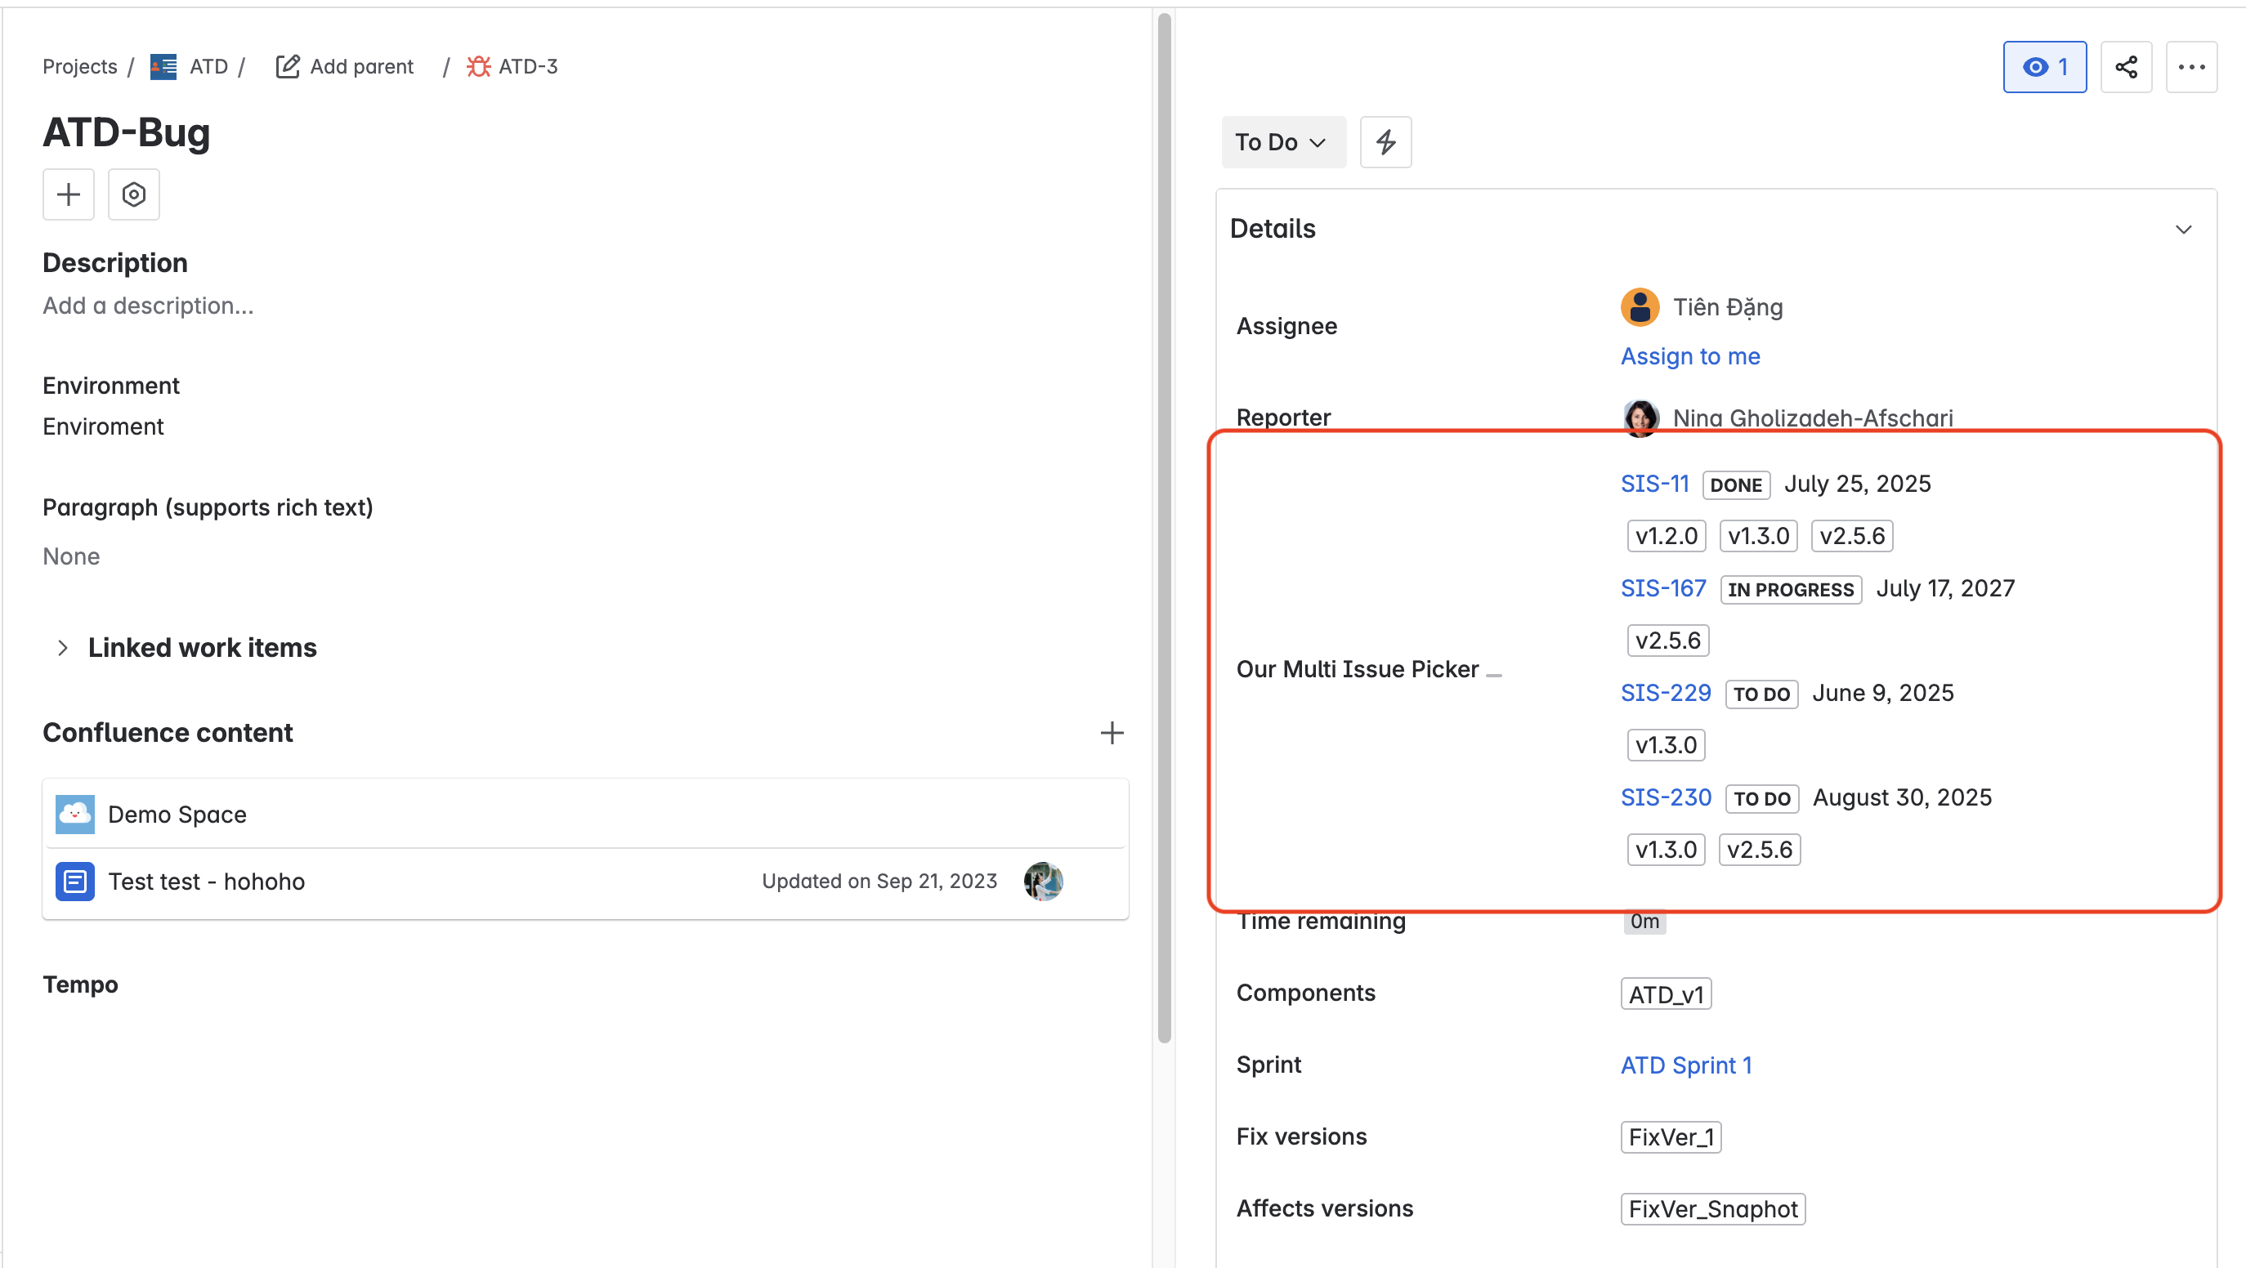Open the more actions ellipsis icon
Viewport: 2246px width, 1268px height.
pos(2191,66)
